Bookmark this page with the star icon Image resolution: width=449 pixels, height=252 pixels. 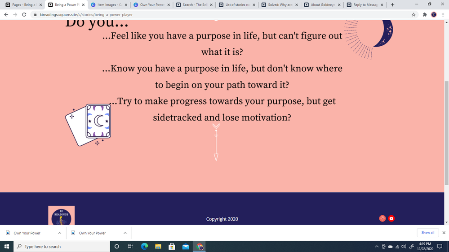click(x=413, y=14)
